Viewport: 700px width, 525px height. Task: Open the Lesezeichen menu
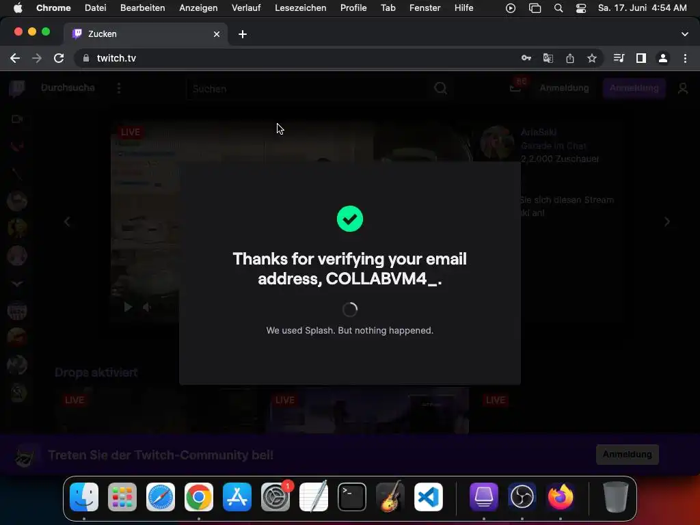(x=301, y=8)
